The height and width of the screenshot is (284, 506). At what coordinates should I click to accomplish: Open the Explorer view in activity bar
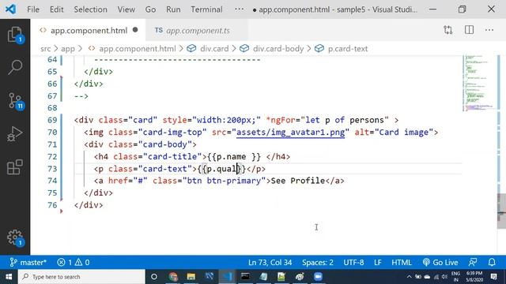pyautogui.click(x=15, y=35)
